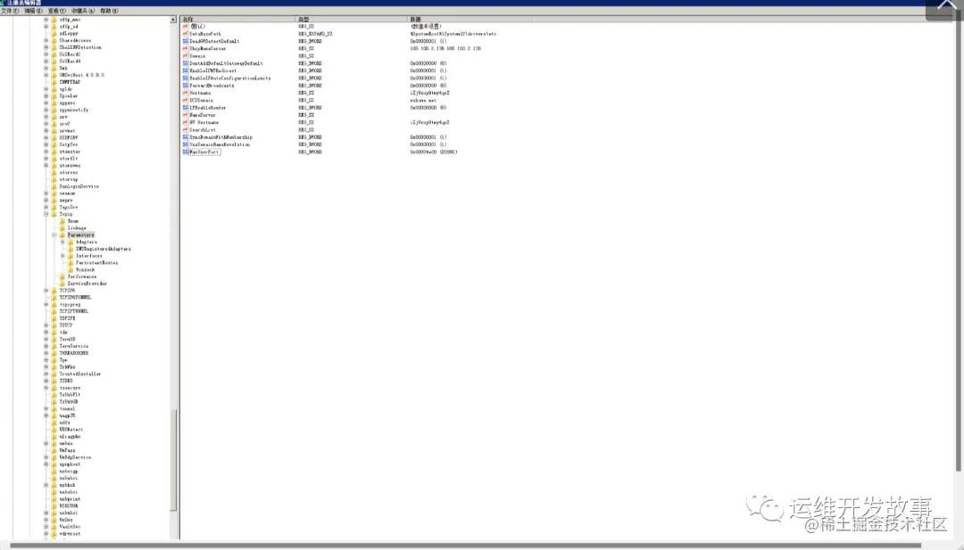Select the IPEnableRouter DWORD icon
The width and height of the screenshot is (964, 550).
tap(185, 108)
